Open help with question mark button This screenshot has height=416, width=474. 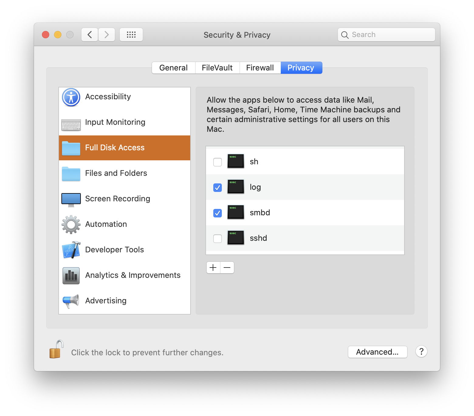tap(421, 352)
